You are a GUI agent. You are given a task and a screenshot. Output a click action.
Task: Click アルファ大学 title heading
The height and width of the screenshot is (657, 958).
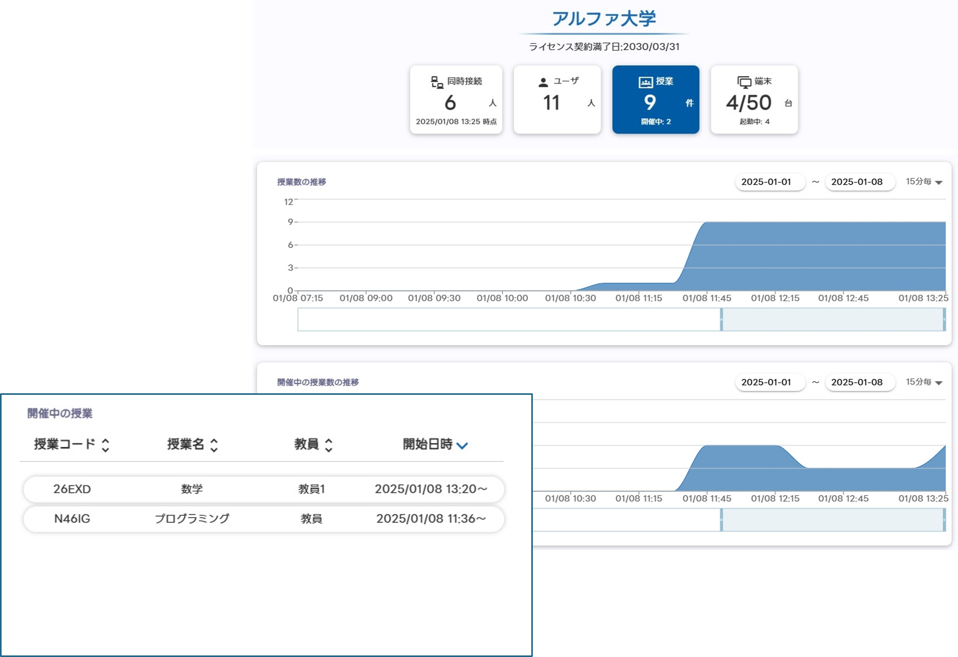click(604, 19)
